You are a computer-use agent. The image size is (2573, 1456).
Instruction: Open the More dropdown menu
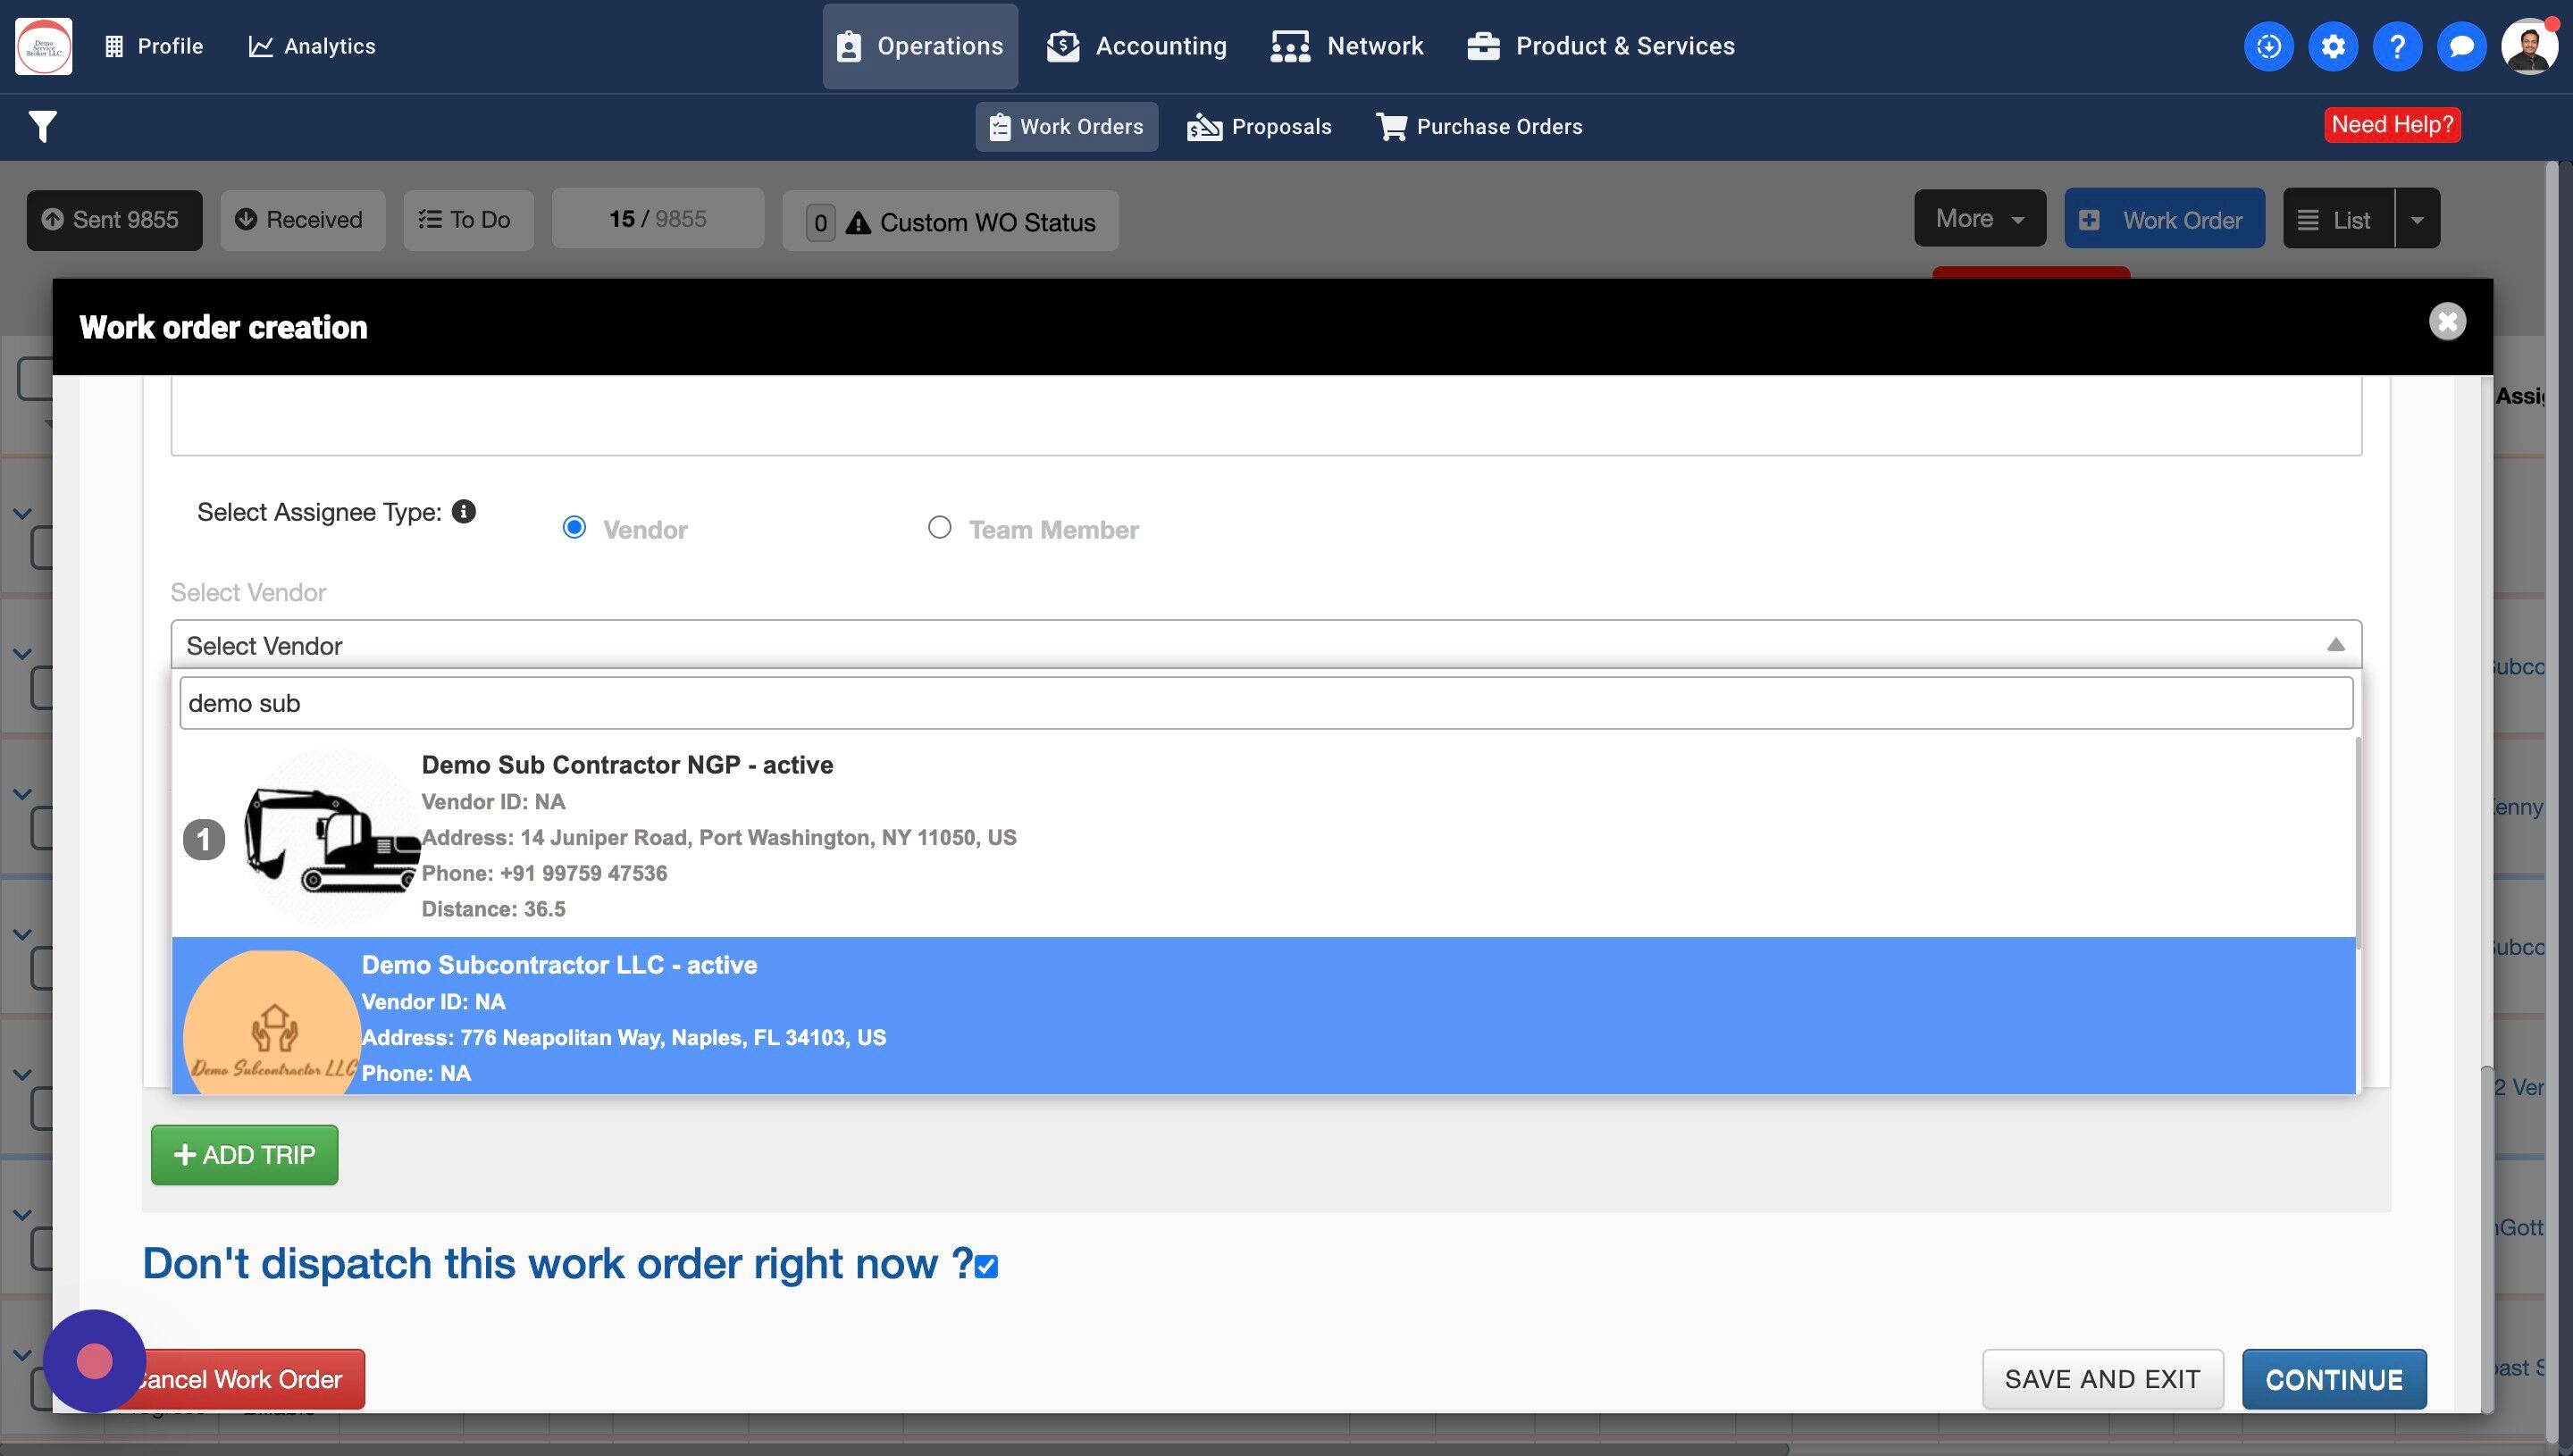pyautogui.click(x=1979, y=218)
